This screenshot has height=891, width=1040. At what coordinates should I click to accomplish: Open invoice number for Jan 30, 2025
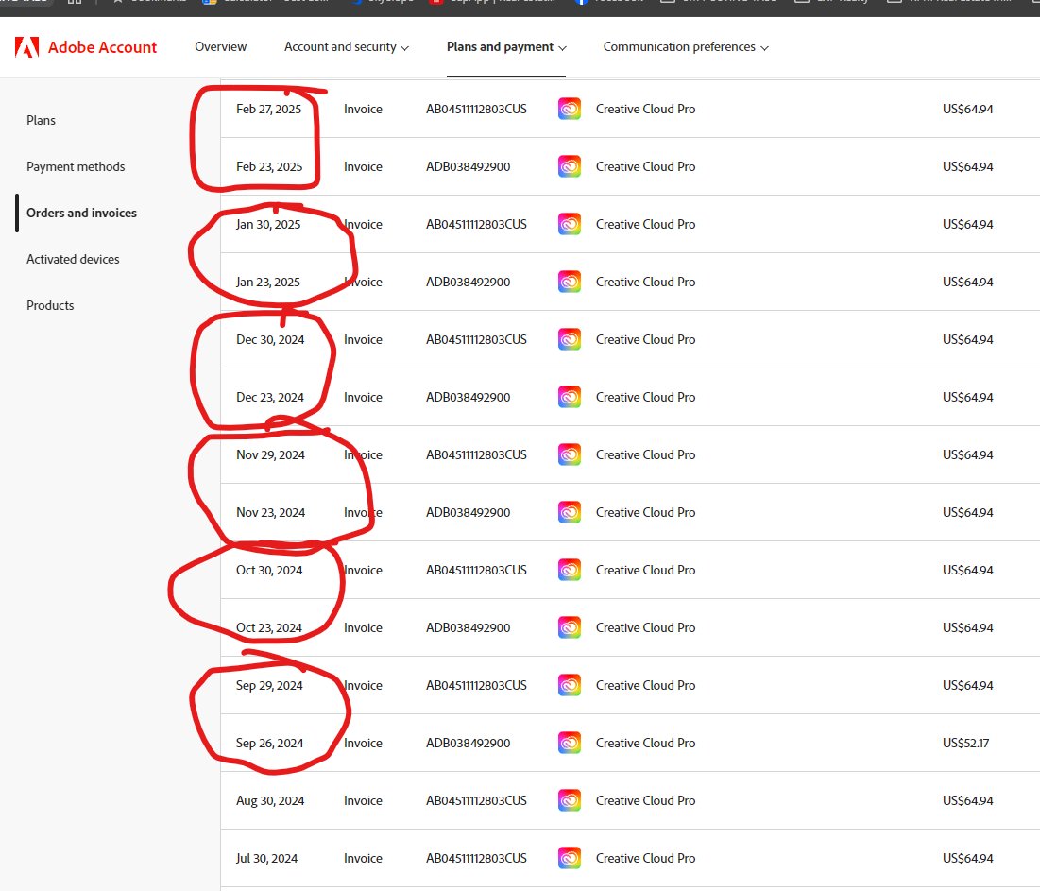[x=476, y=224]
